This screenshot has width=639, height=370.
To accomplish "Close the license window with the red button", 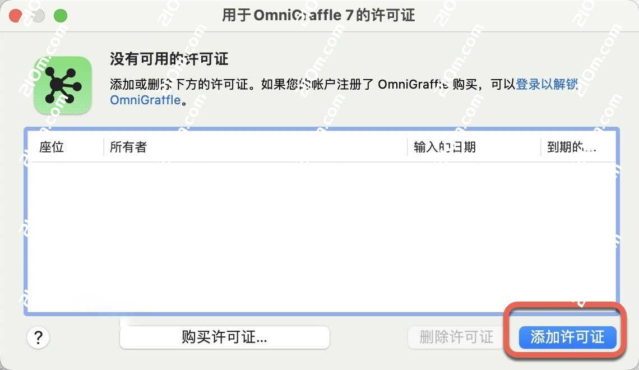I will tap(16, 16).
